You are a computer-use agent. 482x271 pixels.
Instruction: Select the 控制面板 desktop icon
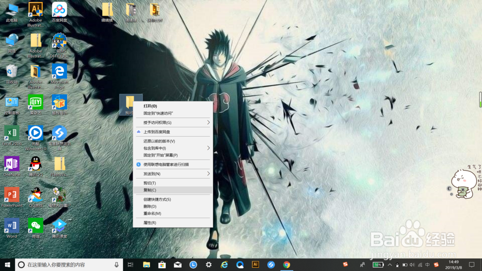[12, 105]
